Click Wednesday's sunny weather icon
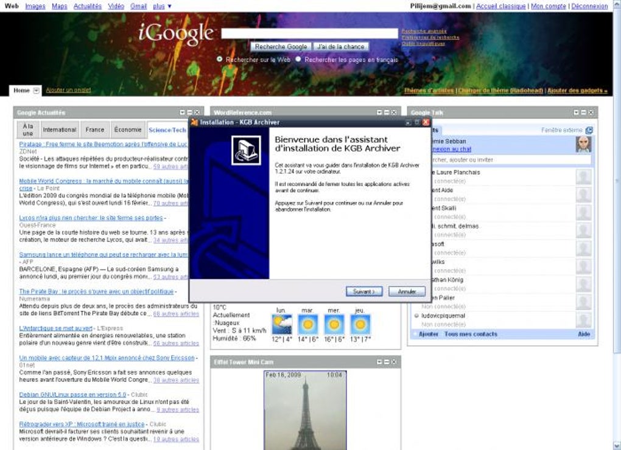The width and height of the screenshot is (621, 450). click(334, 324)
